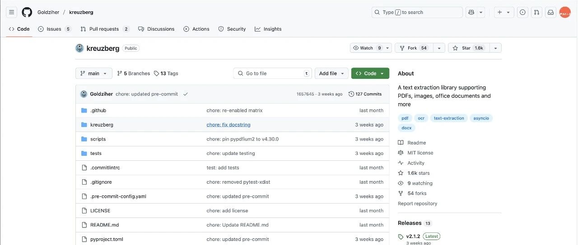Image resolution: width=578 pixels, height=245 pixels.
Task: View the 5 Branches link
Action: [133, 73]
